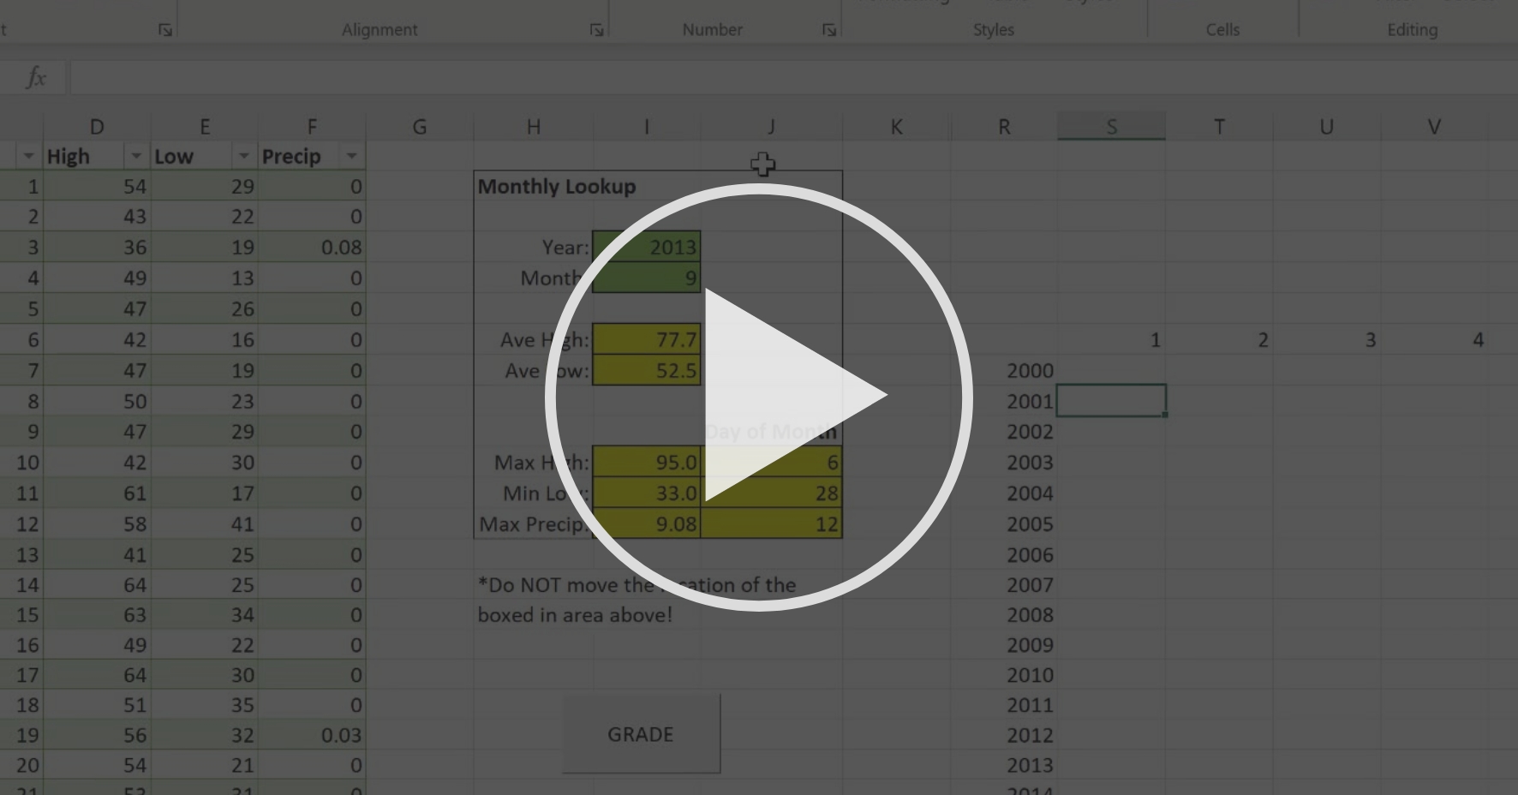The image size is (1518, 795).
Task: Select the Max Precip cell showing 9.08
Action: (x=646, y=523)
